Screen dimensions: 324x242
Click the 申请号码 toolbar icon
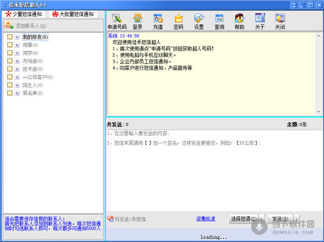click(117, 21)
